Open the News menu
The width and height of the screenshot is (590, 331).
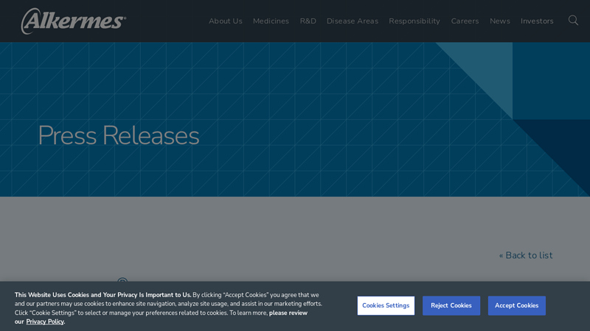[x=500, y=21]
